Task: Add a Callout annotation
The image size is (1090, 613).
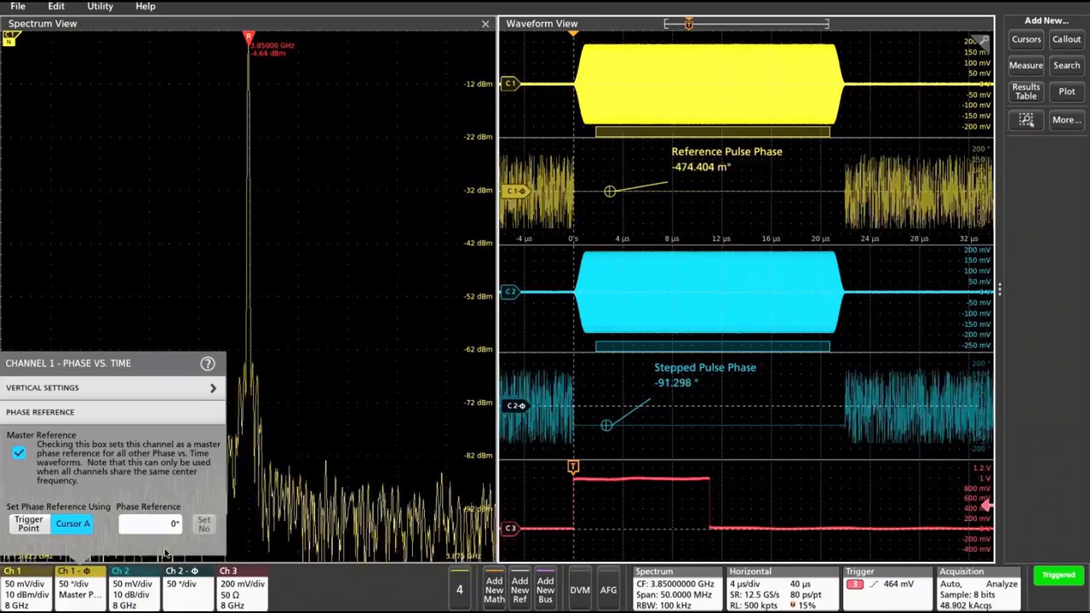Action: coord(1066,39)
